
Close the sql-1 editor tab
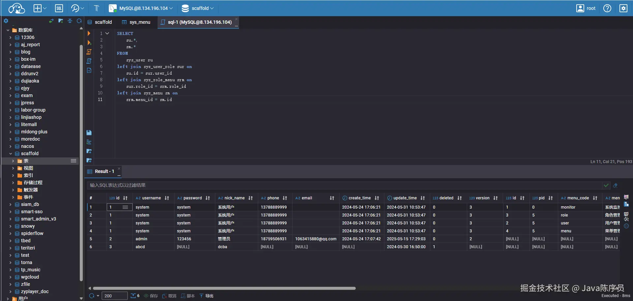pyautogui.click(x=236, y=19)
